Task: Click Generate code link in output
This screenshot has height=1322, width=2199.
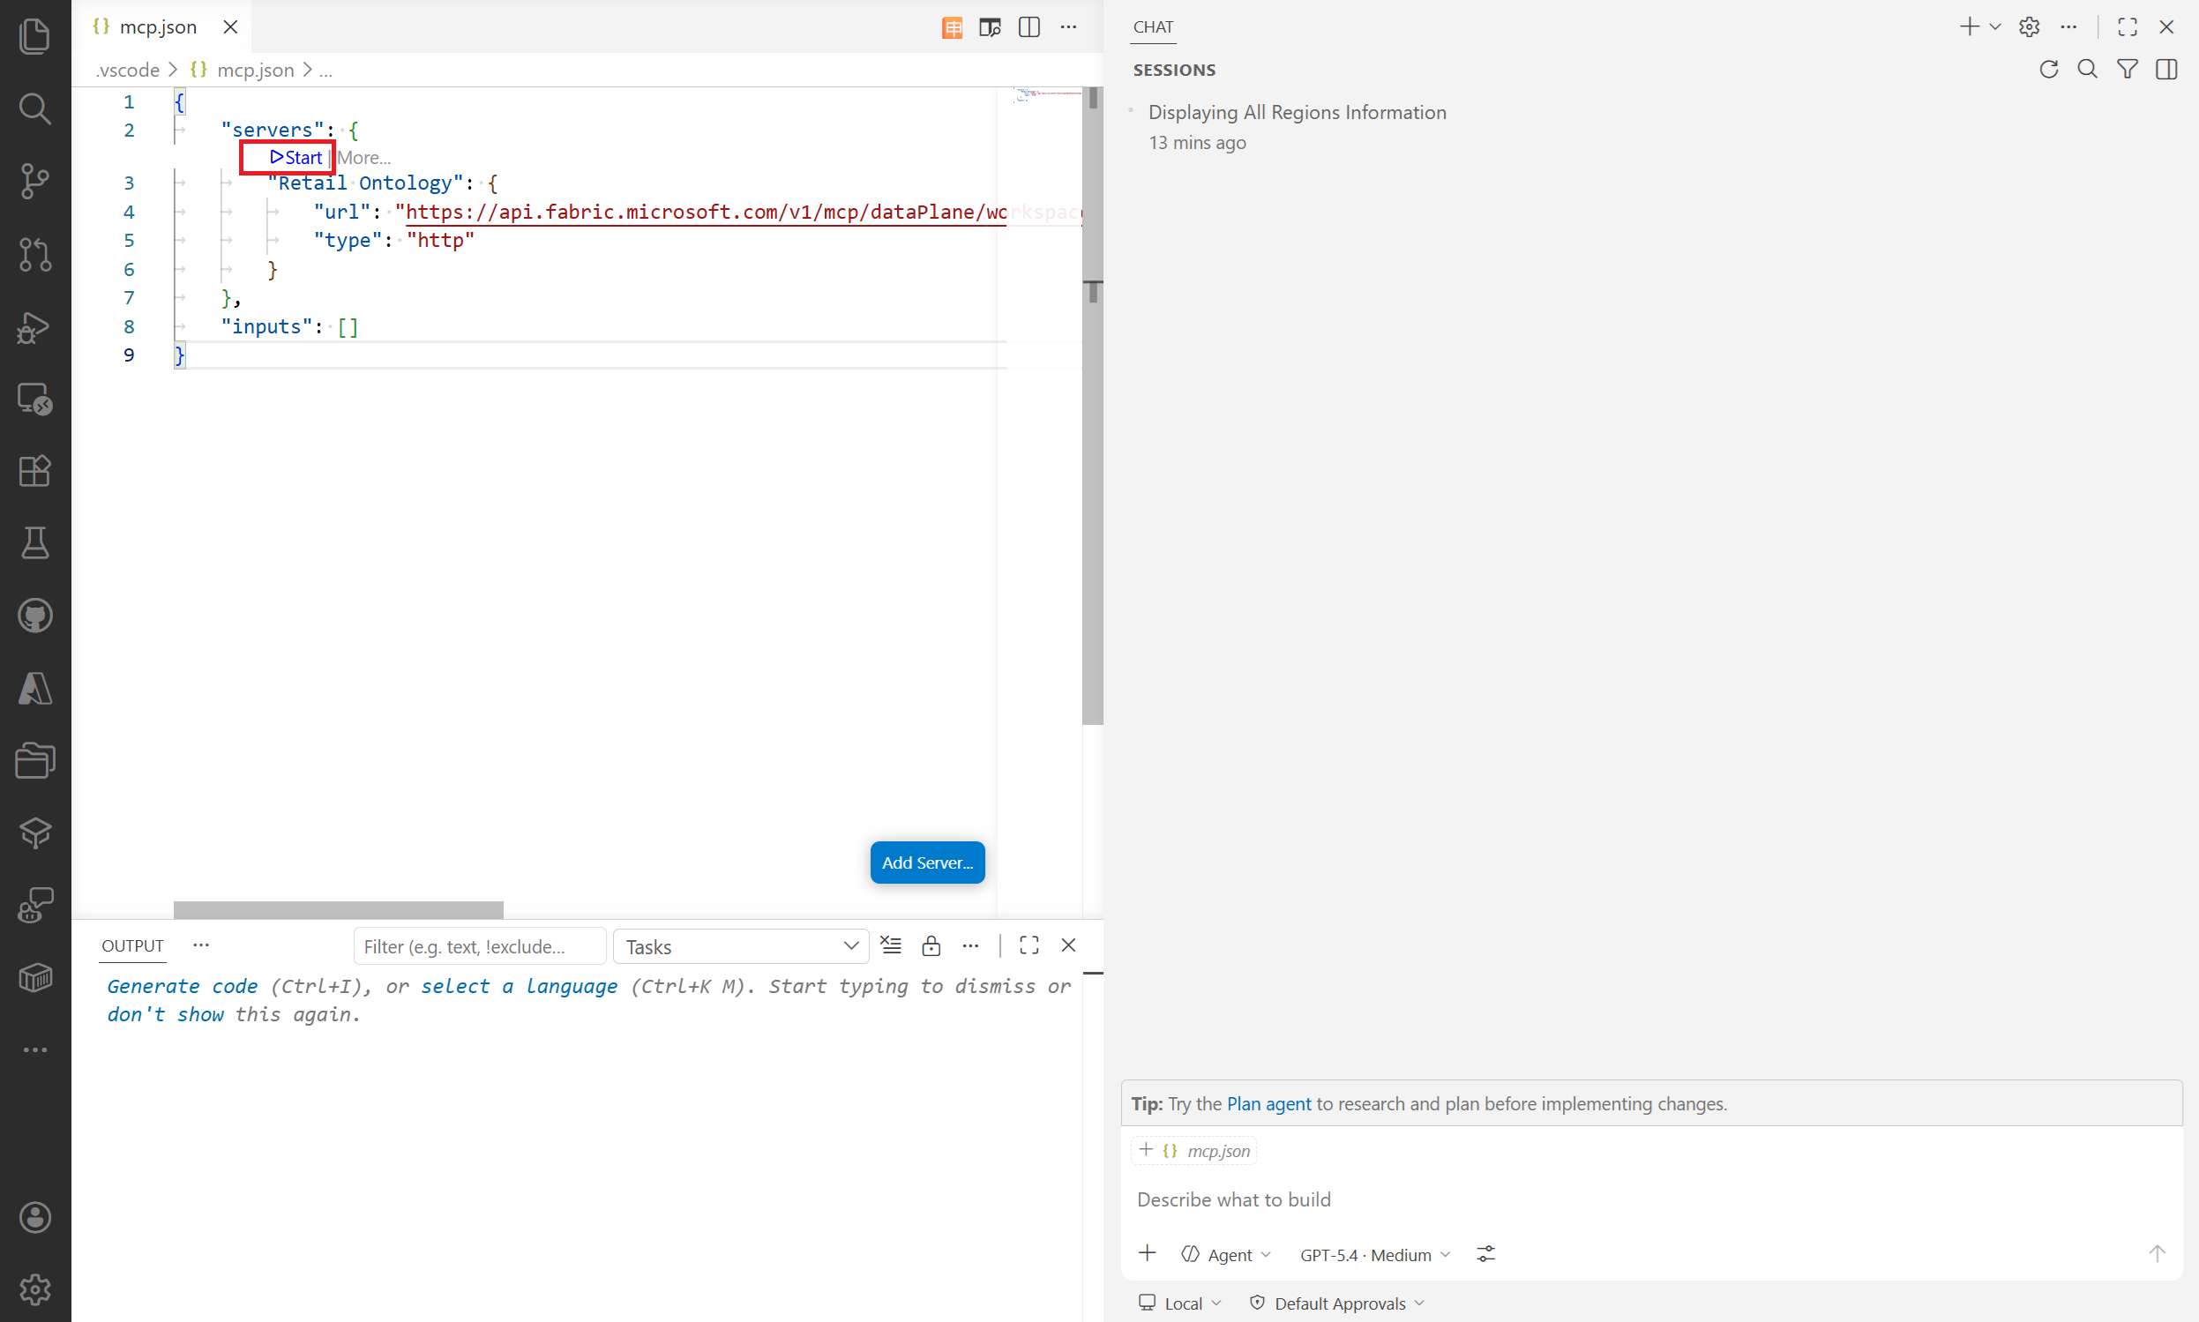Action: point(182,986)
